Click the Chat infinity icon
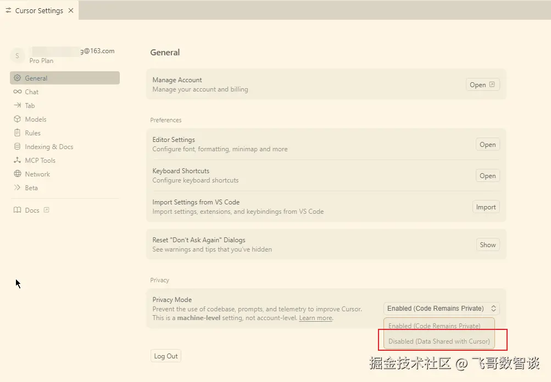 coord(17,92)
